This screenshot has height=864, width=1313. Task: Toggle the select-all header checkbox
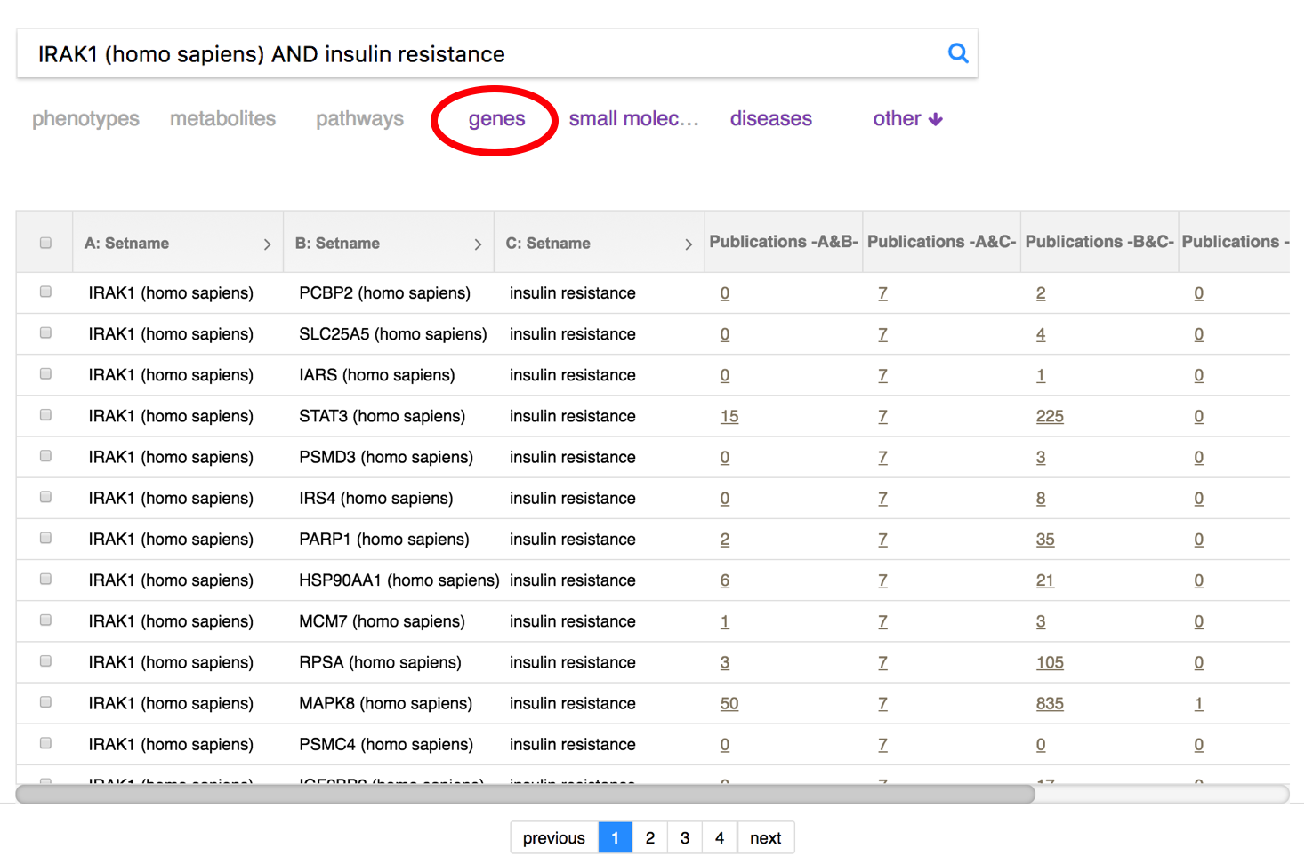coord(45,243)
